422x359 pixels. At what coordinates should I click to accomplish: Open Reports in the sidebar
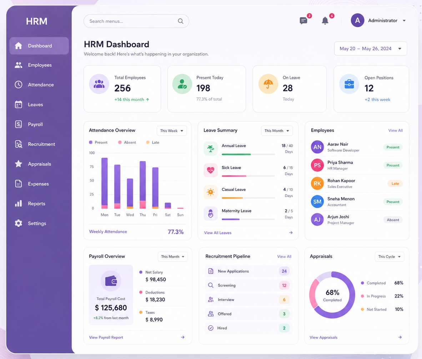[x=39, y=203]
